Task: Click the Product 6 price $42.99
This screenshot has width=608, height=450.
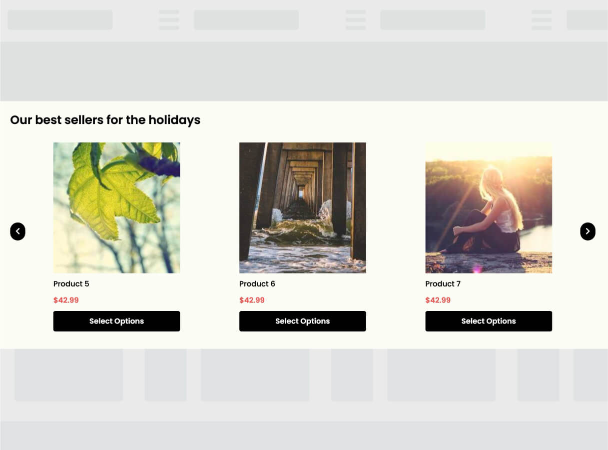Action: pos(252,300)
